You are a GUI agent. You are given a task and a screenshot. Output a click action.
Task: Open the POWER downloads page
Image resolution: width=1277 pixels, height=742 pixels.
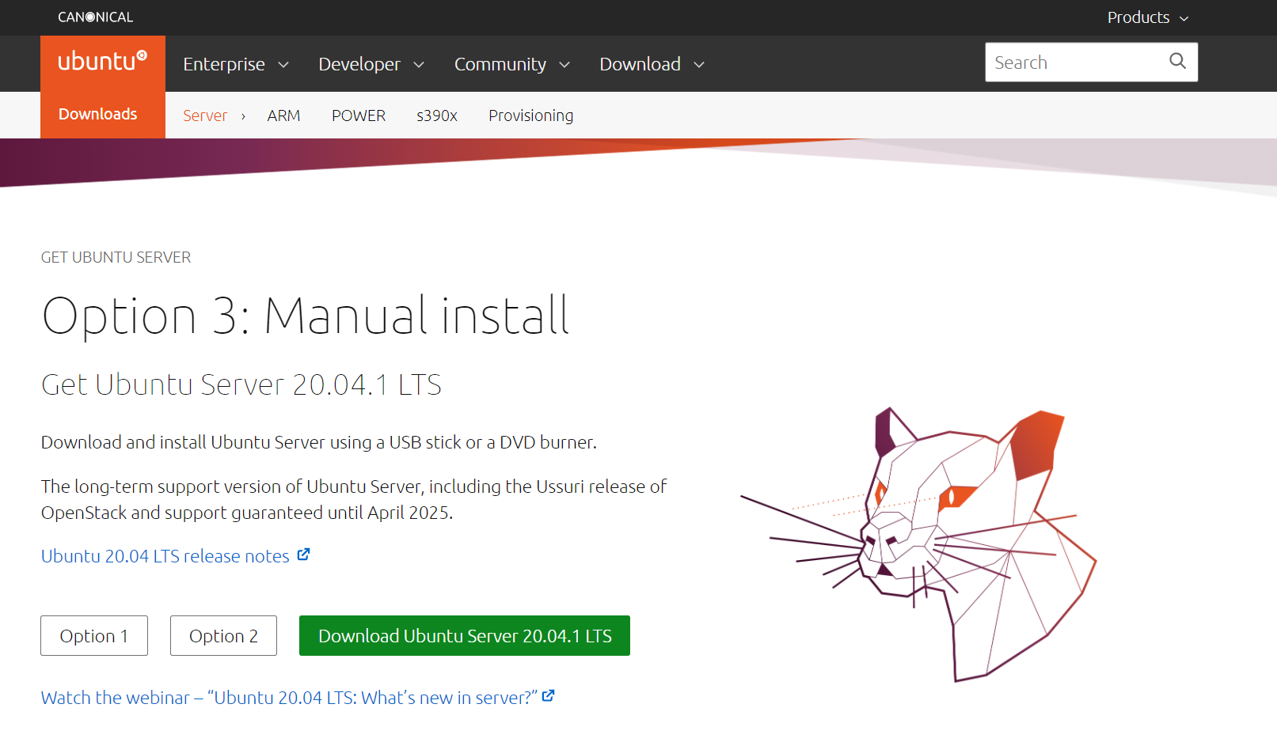click(359, 115)
